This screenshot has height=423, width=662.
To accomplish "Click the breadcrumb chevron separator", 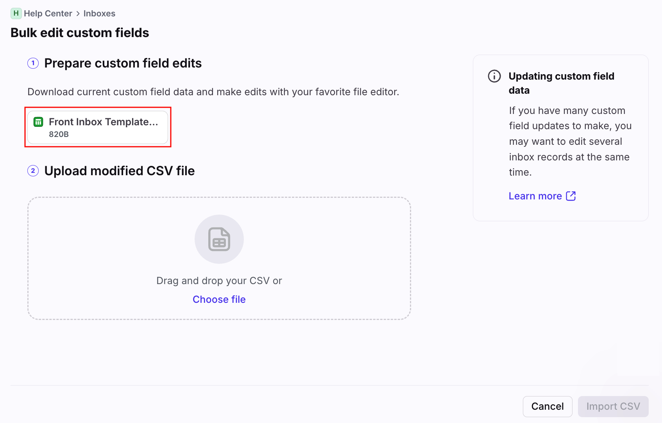I will coord(78,14).
